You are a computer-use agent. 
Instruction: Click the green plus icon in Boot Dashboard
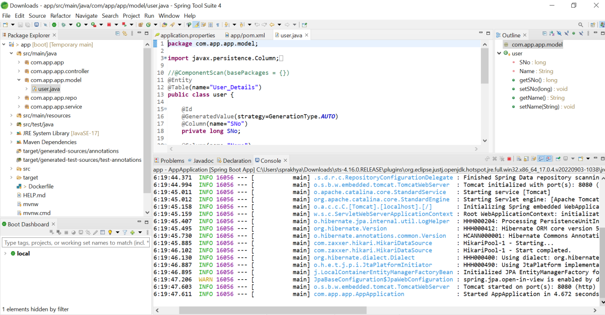click(133, 232)
